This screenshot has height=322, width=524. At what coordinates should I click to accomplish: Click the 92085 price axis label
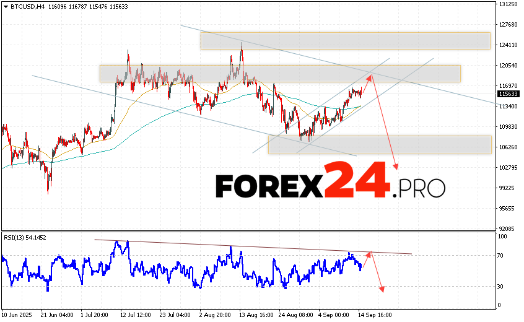pos(507,228)
